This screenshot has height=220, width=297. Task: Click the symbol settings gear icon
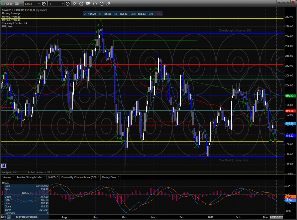[x=43, y=4]
